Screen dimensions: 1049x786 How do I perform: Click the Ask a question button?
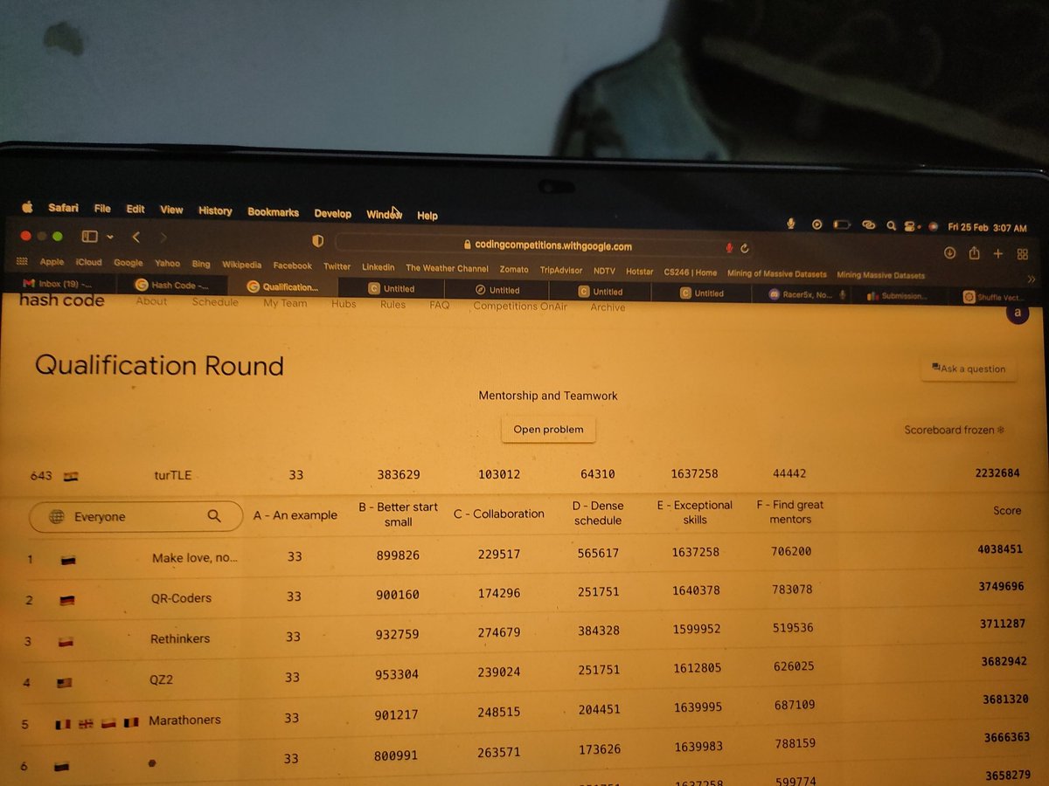(x=969, y=369)
